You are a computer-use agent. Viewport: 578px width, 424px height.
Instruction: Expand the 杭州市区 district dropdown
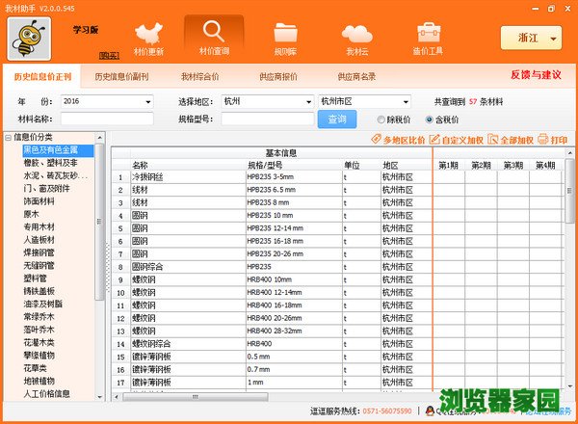405,100
